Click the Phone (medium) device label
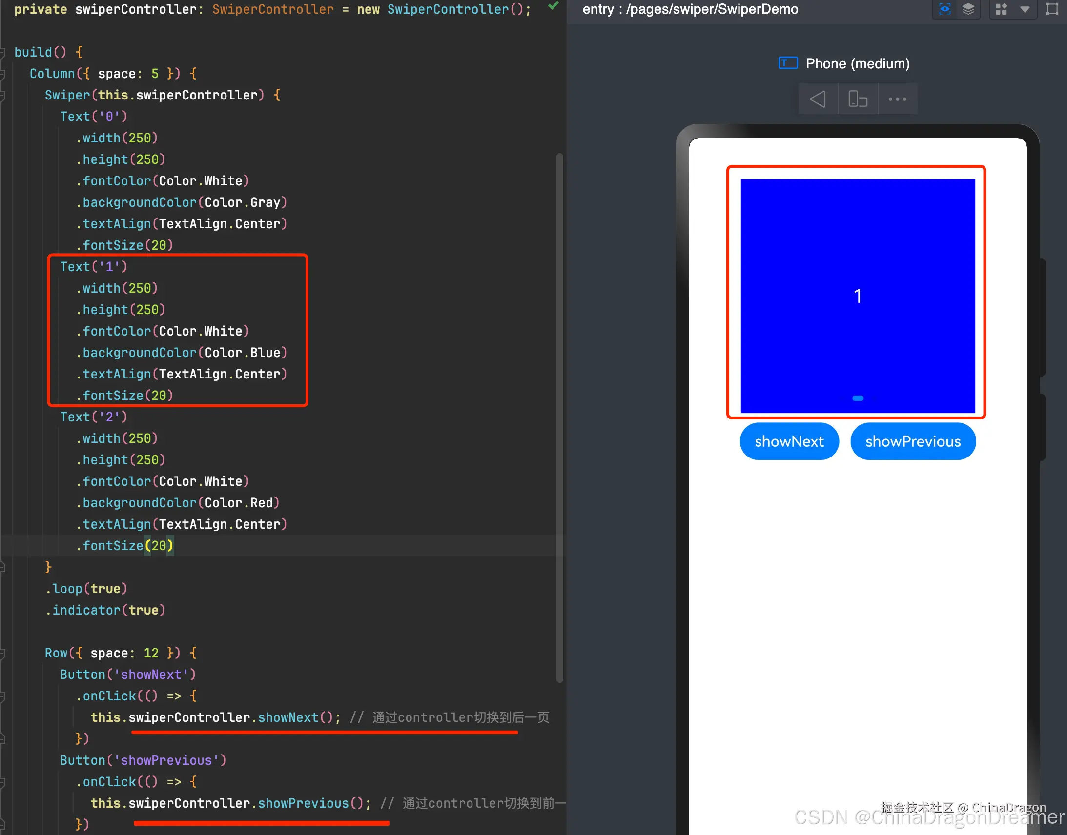This screenshot has width=1067, height=835. 858,63
